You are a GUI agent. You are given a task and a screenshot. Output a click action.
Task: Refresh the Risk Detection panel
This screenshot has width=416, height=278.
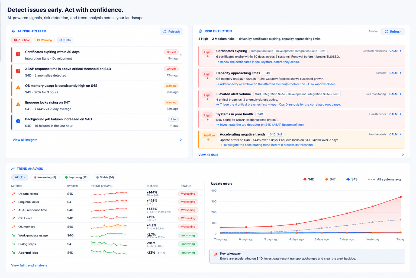(x=393, y=31)
